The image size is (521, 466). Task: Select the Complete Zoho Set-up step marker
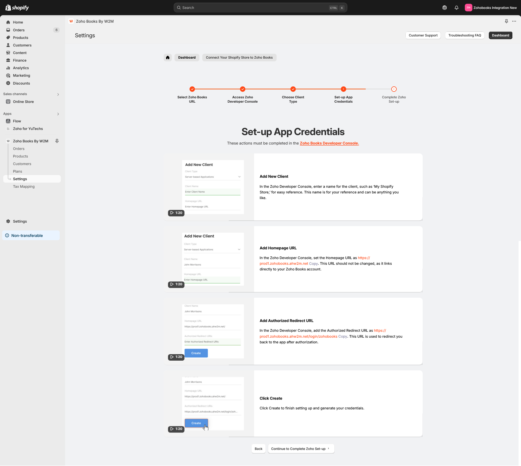click(394, 89)
